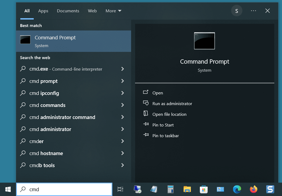Expand the cmder suggestion chevron

(123, 141)
